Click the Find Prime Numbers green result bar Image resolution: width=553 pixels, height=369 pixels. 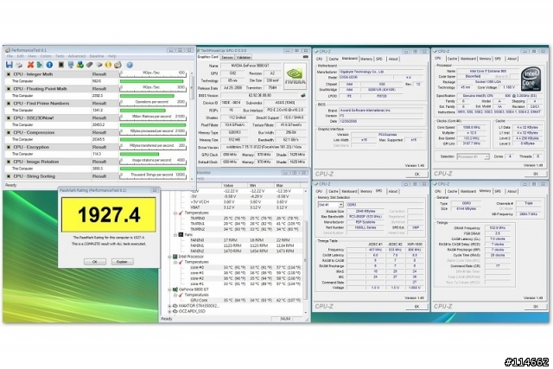pos(143,111)
